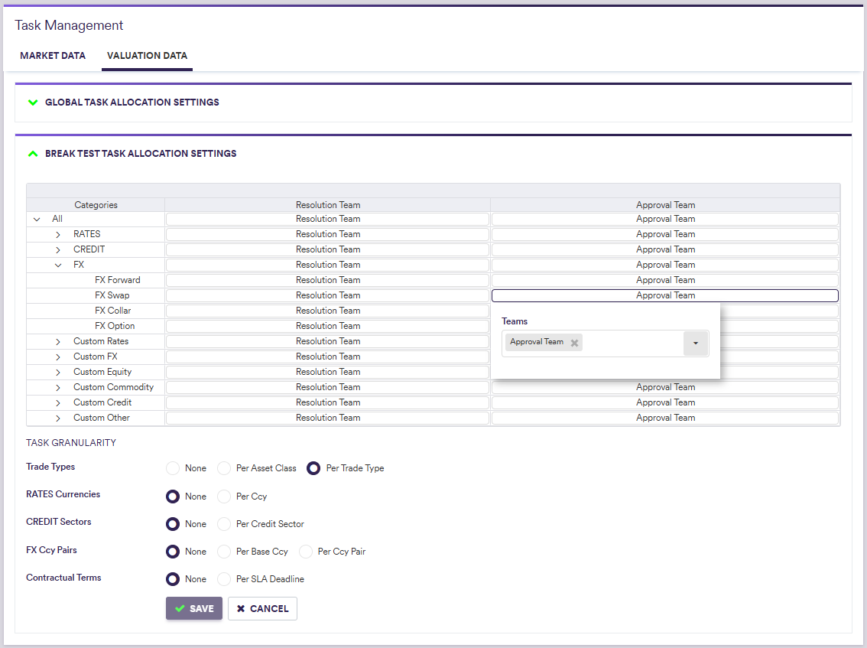Select Per SLA Deadline radio option
This screenshot has width=867, height=648.
click(224, 579)
